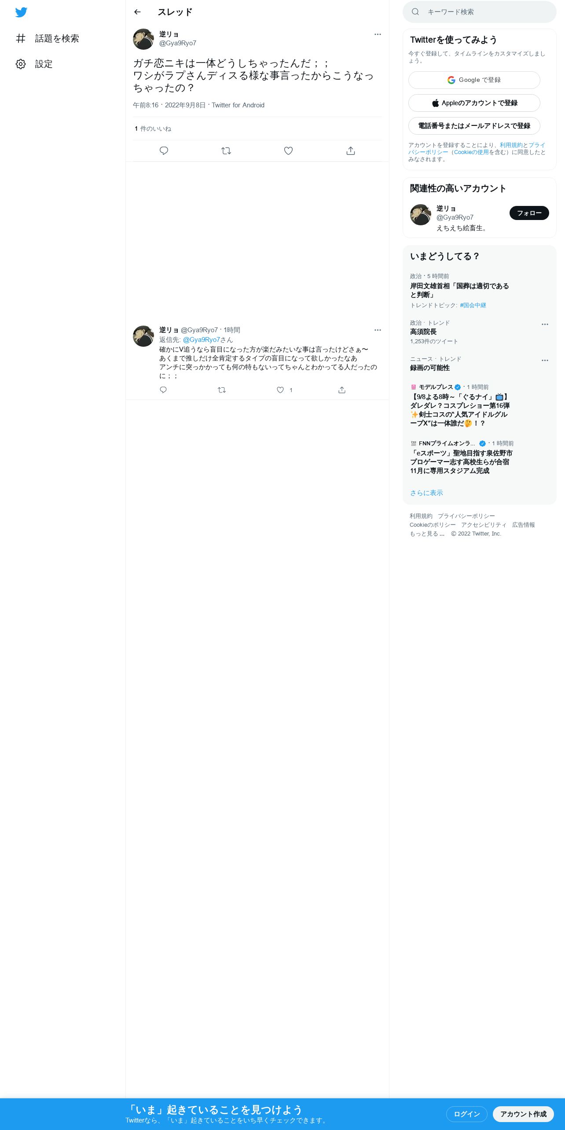This screenshot has width=565, height=1130.
Task: Click the ログイン button in the banner
Action: pos(466,1114)
